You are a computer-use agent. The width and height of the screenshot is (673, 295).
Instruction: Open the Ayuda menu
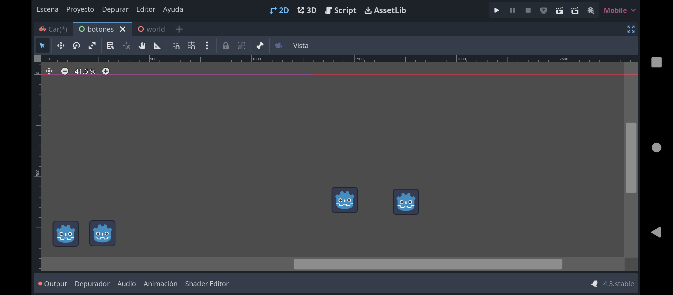173,9
